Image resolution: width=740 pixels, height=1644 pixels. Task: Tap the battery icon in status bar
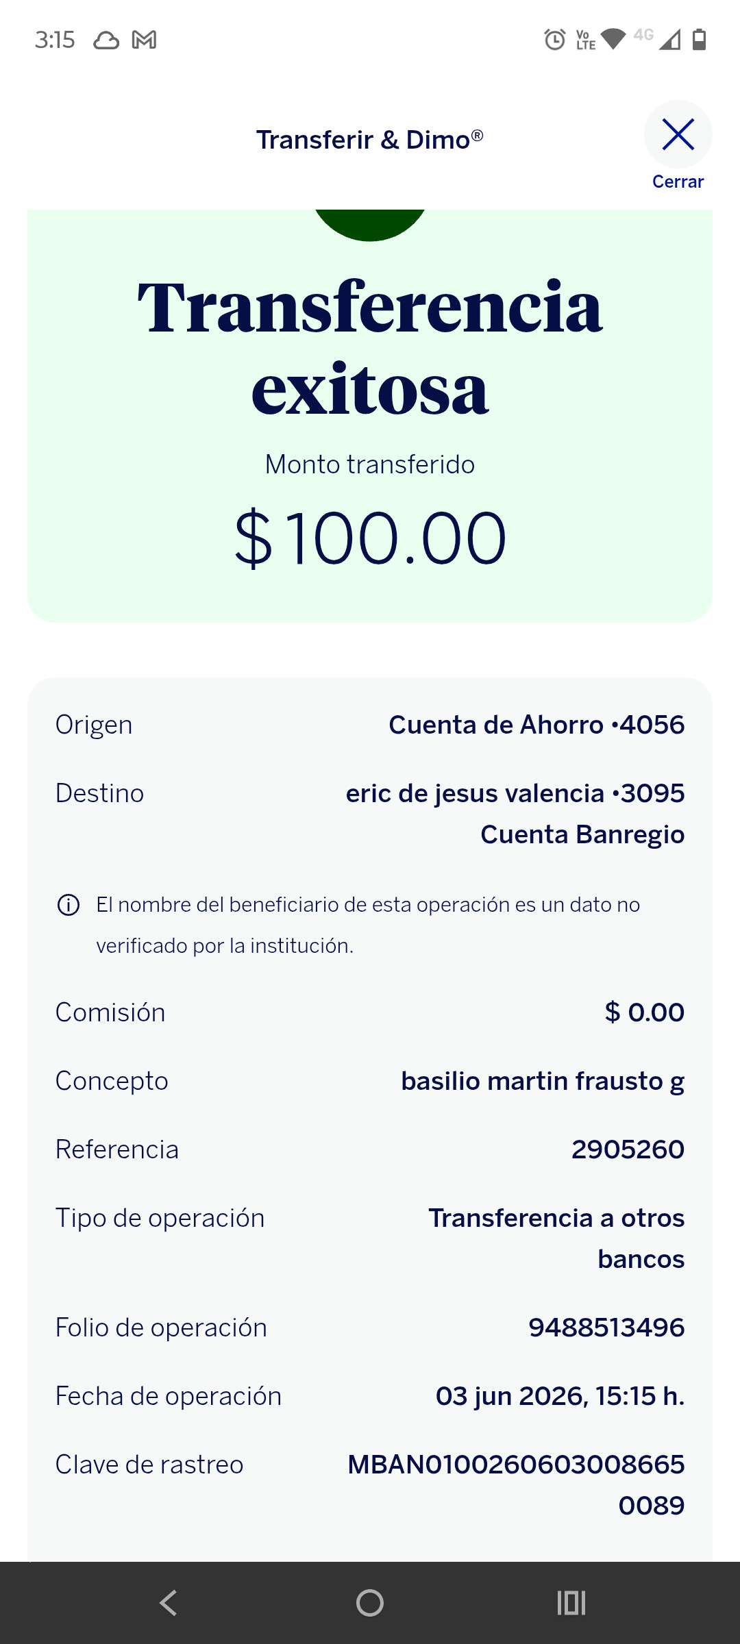(699, 40)
